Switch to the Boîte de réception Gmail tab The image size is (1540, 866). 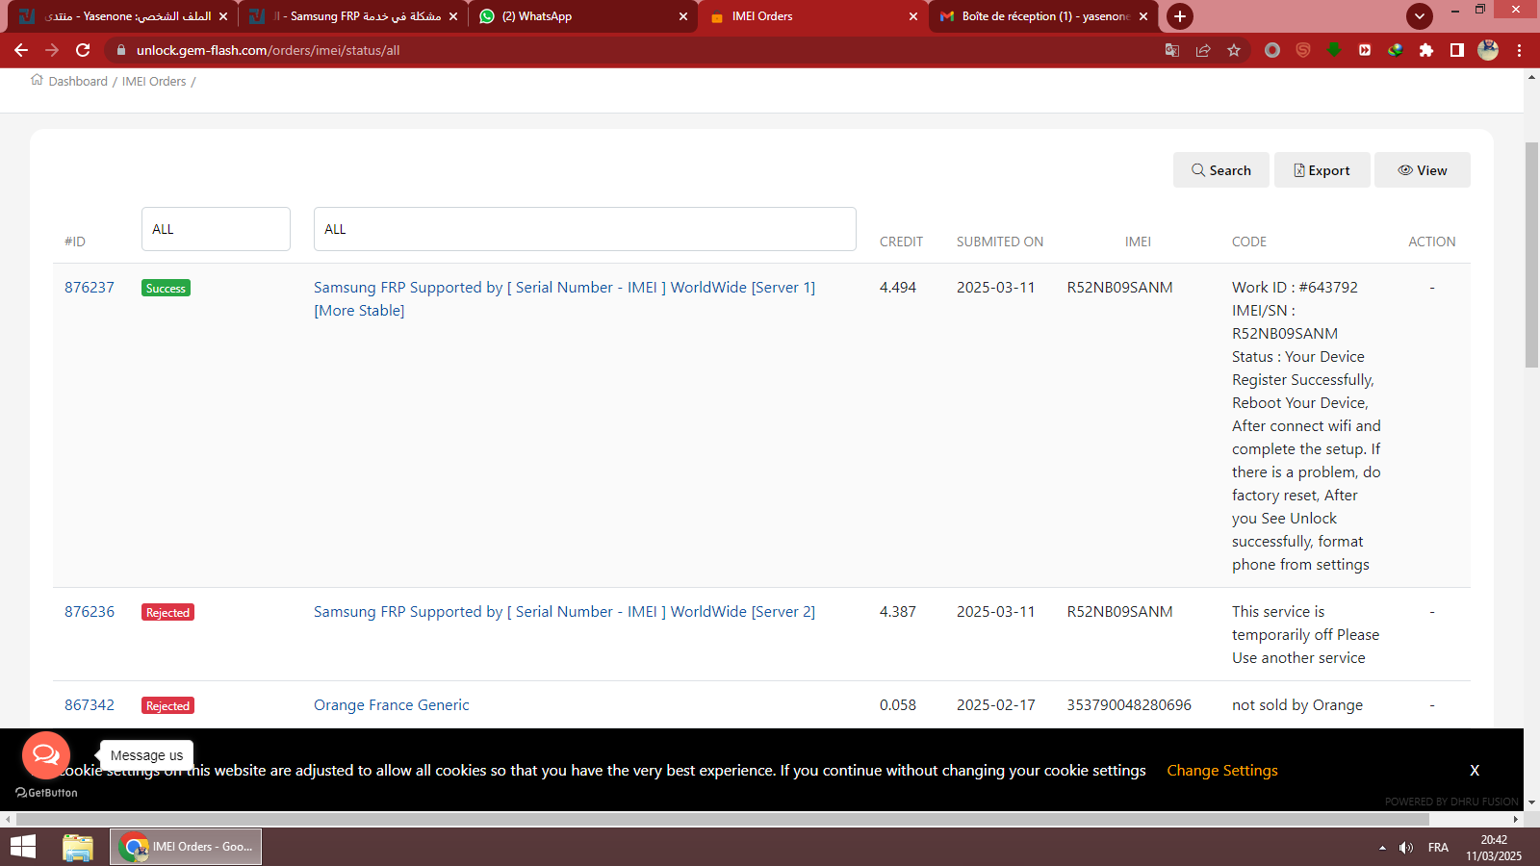tap(1043, 16)
